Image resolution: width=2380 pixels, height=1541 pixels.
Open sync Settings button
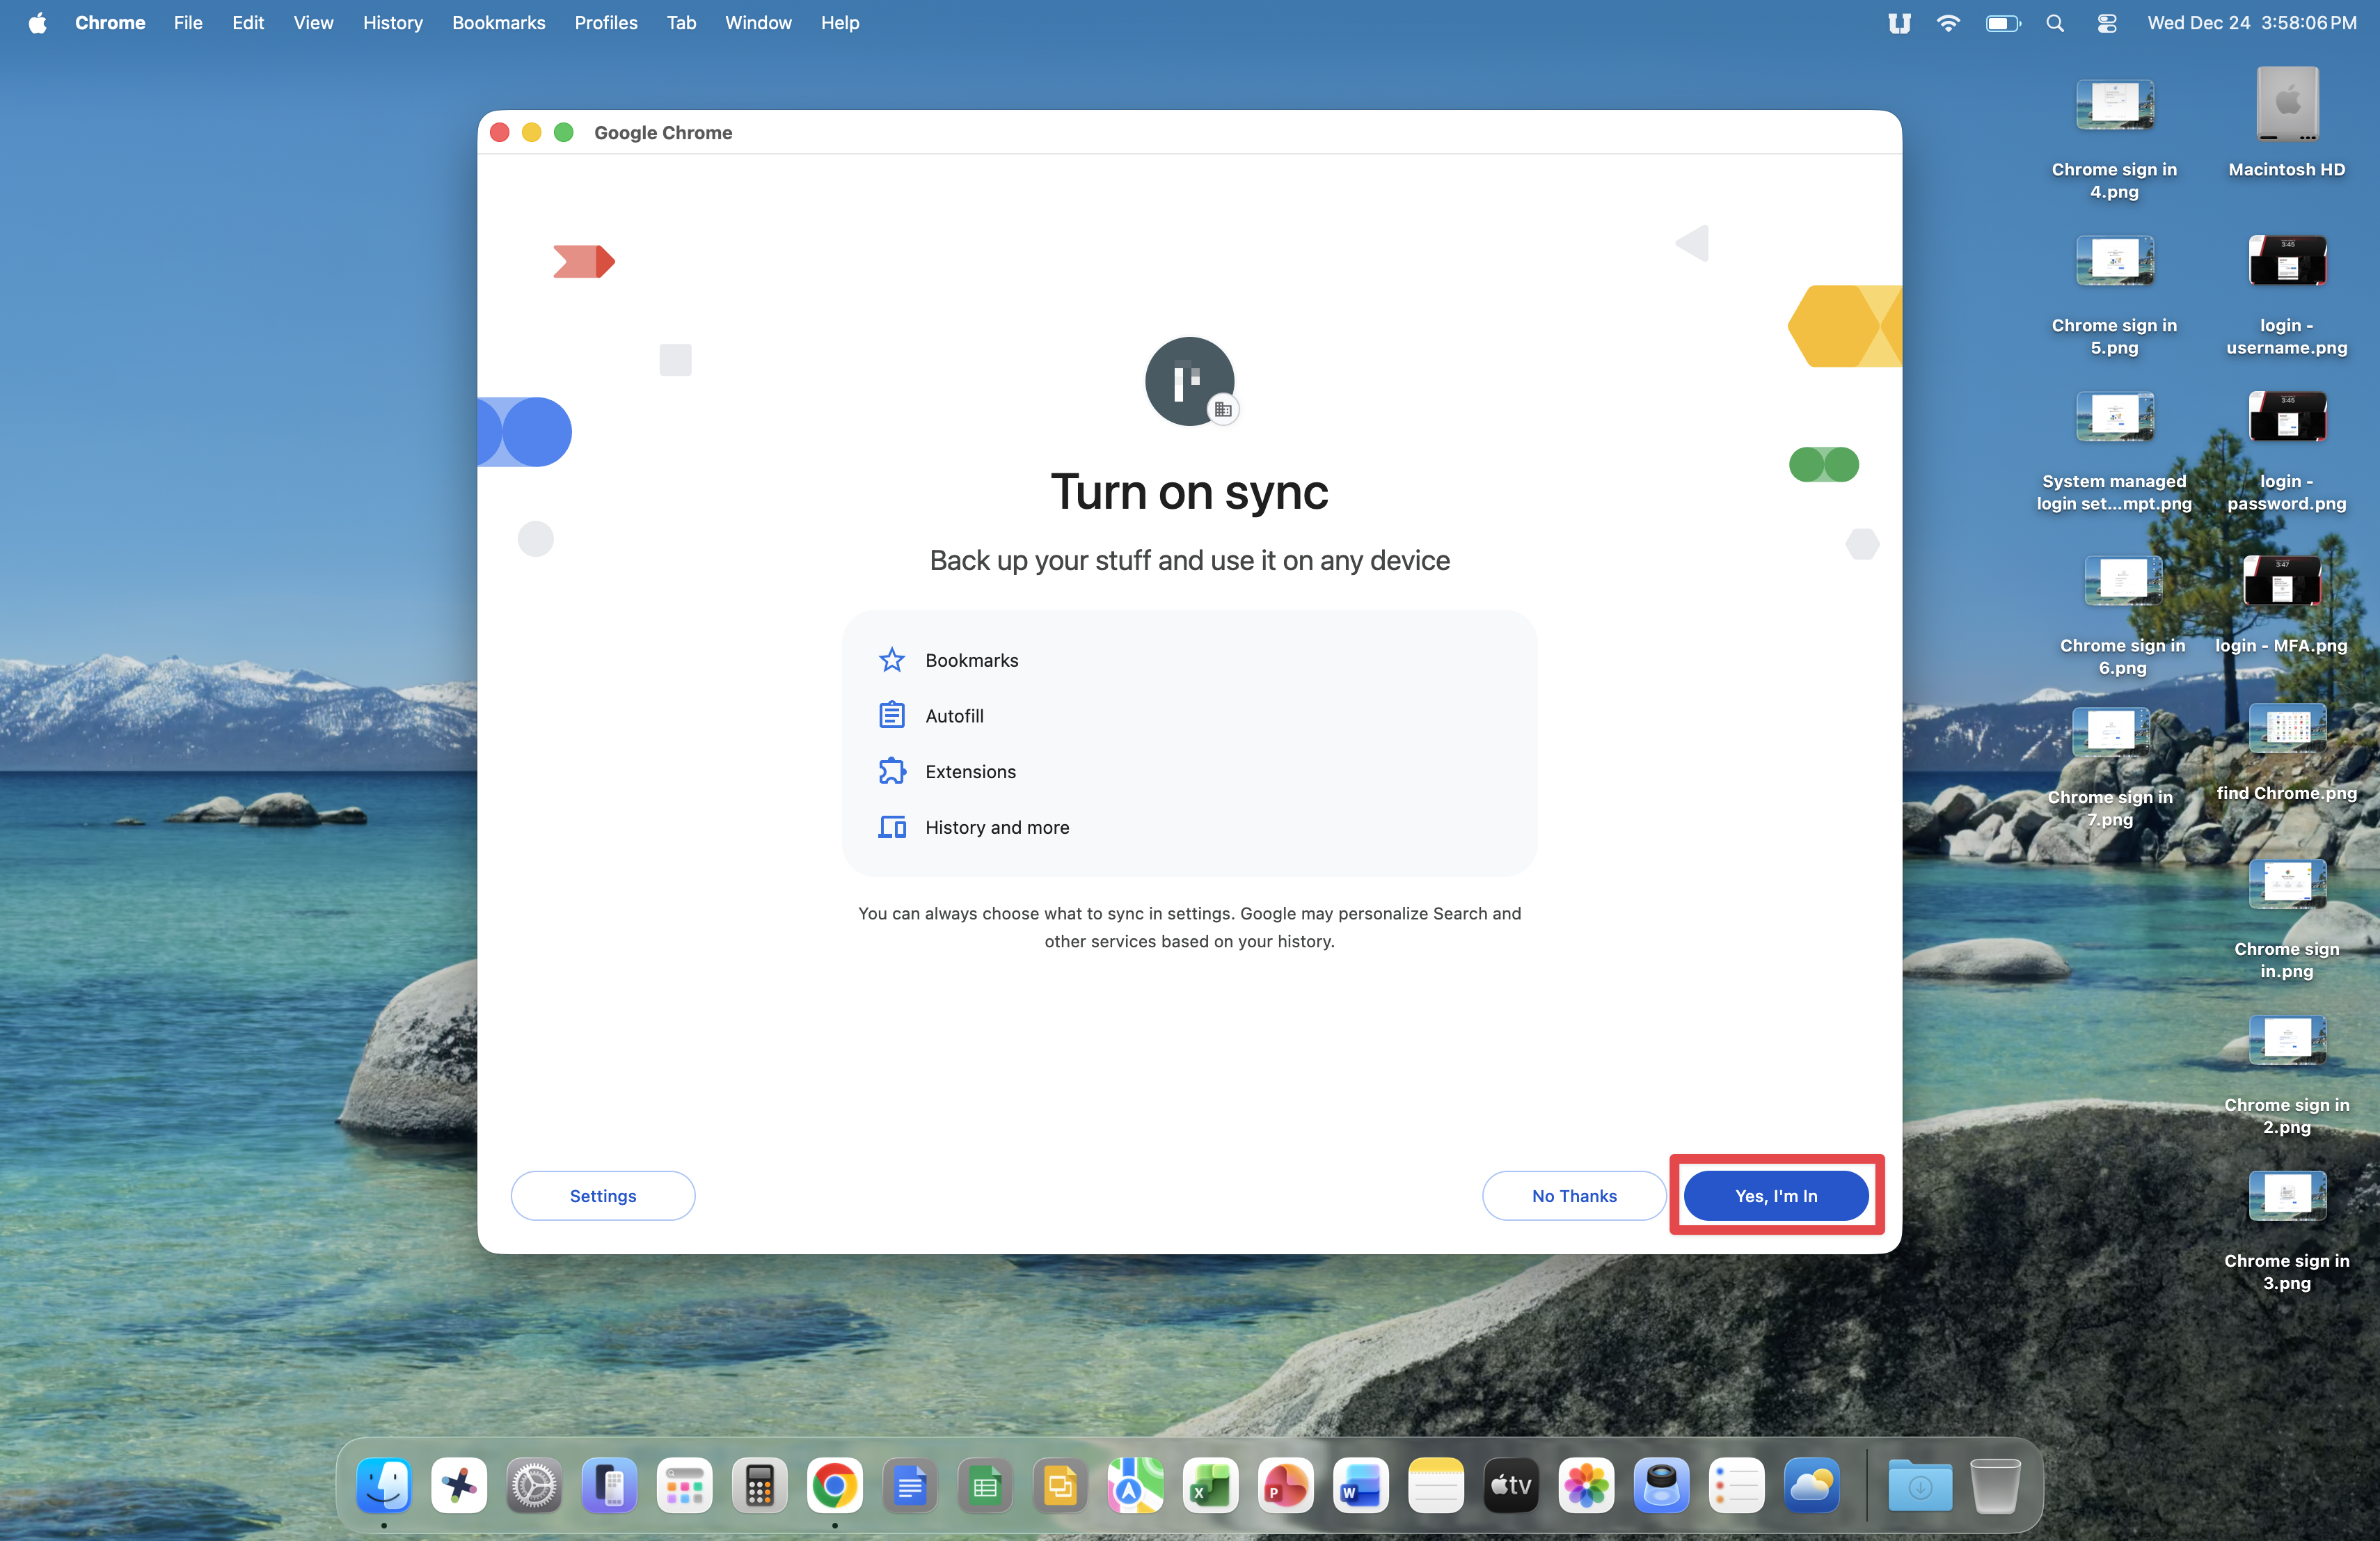point(602,1195)
